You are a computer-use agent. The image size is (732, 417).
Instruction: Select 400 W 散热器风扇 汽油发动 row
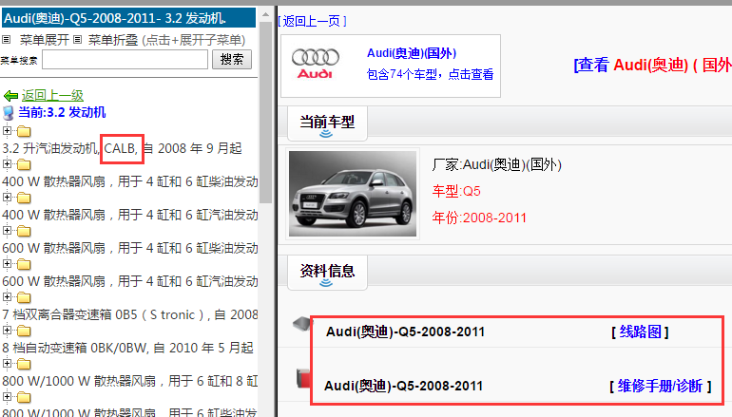[x=130, y=215]
